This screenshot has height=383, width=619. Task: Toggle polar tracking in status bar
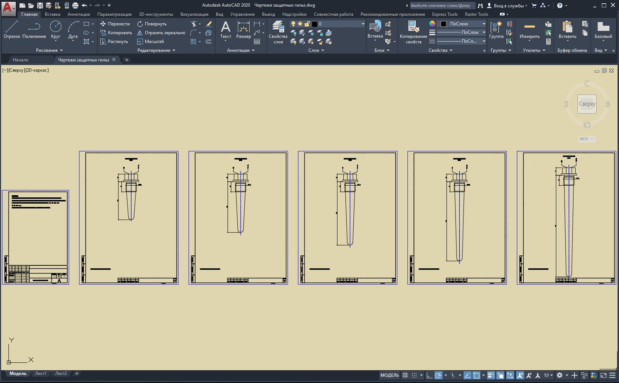pos(439,375)
